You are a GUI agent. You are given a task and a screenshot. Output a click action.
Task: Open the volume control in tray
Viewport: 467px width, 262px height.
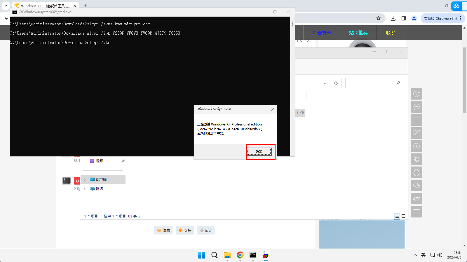point(440,255)
